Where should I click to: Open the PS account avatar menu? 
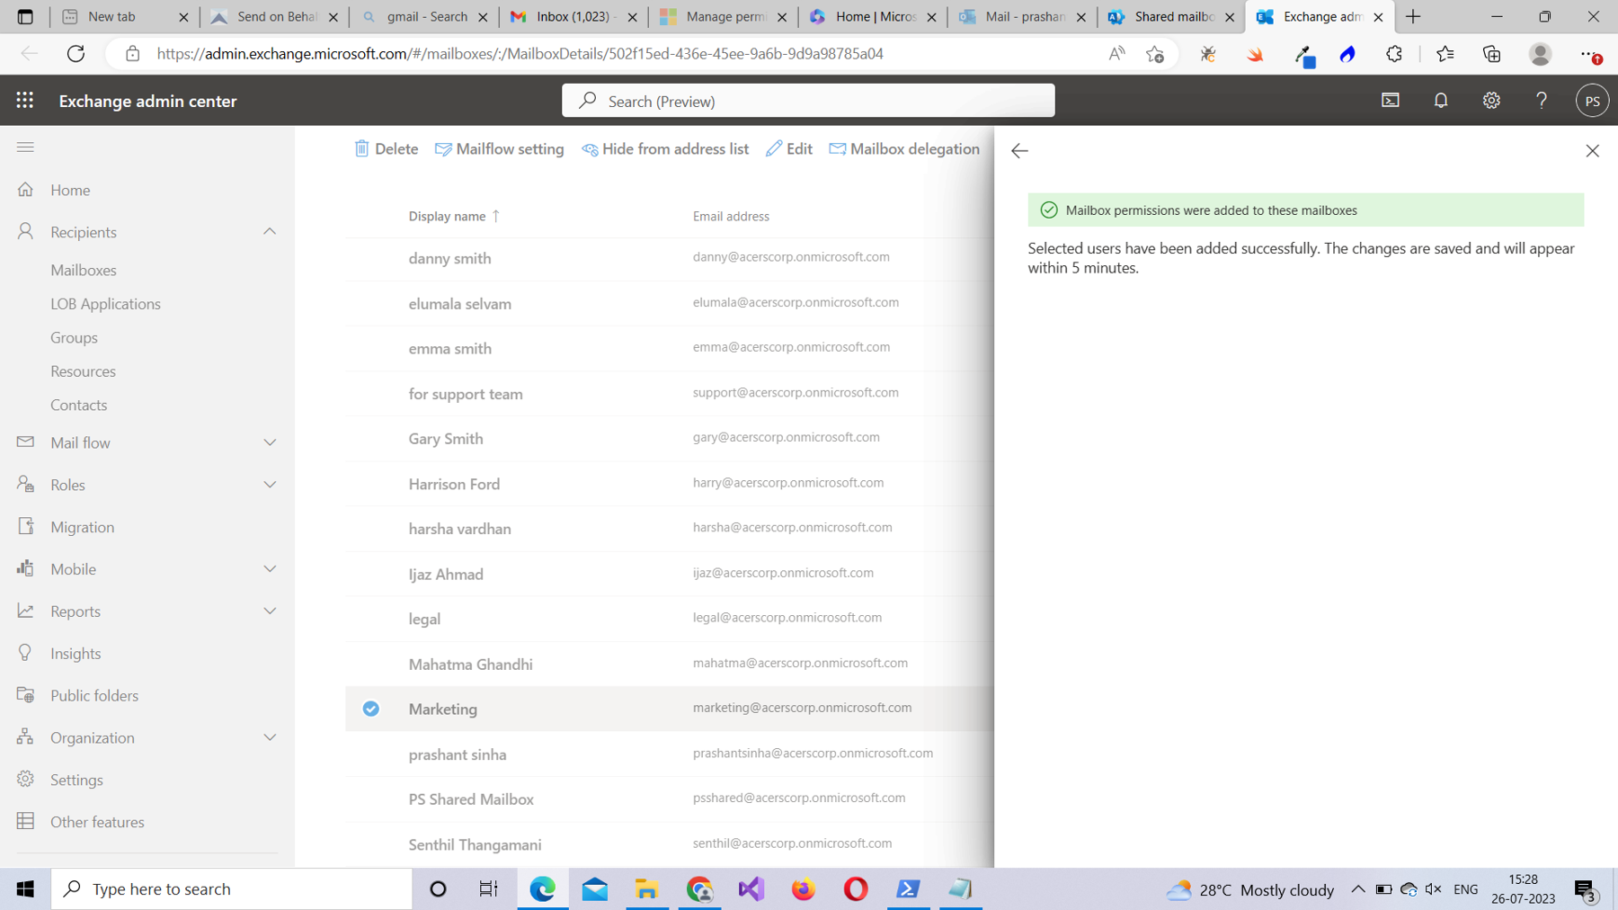tap(1592, 100)
